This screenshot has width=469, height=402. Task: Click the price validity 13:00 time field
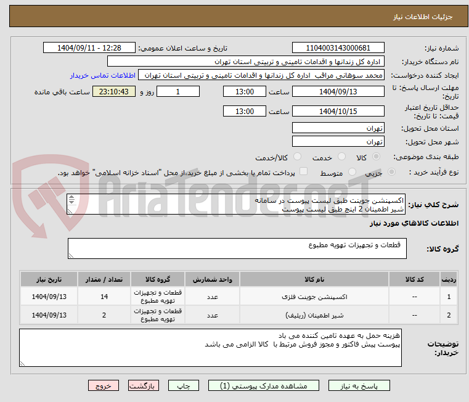coord(245,112)
